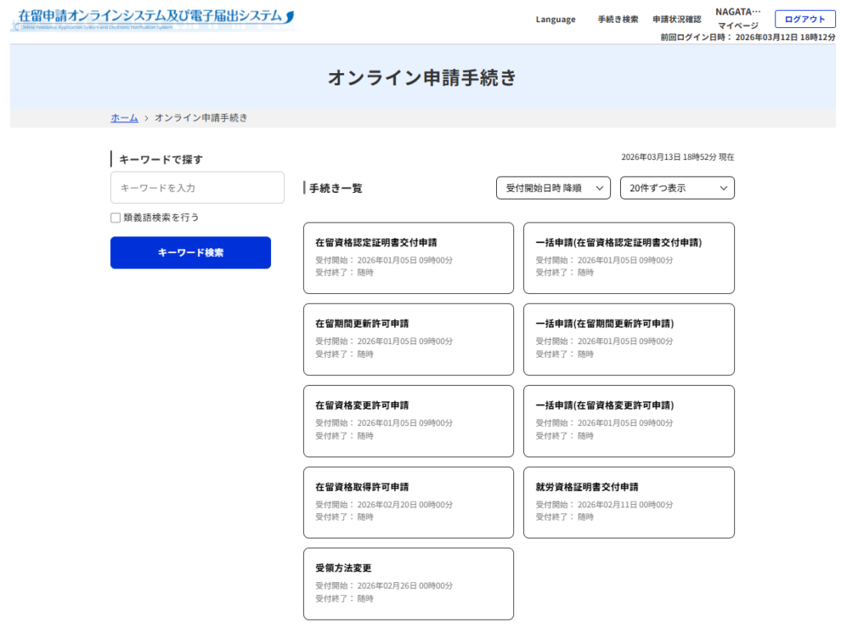The image size is (841, 628).
Task: Click the 2026年03月13日 18時52分 現在 timestamp
Action: click(x=678, y=157)
